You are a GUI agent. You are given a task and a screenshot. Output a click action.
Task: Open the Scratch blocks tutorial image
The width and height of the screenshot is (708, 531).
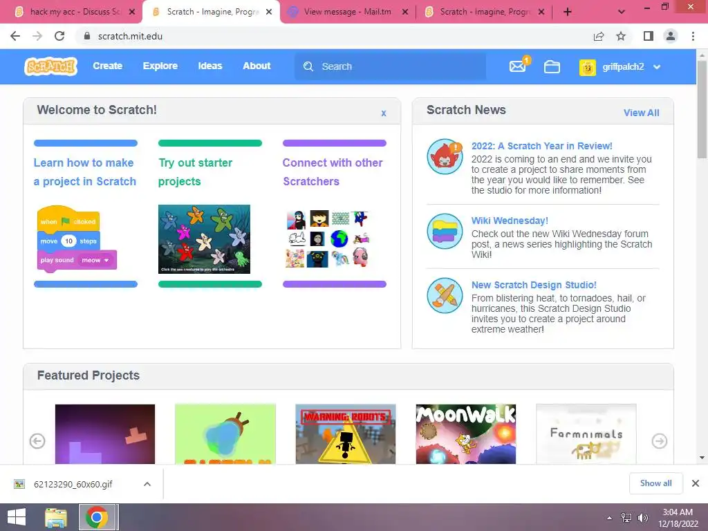point(77,239)
